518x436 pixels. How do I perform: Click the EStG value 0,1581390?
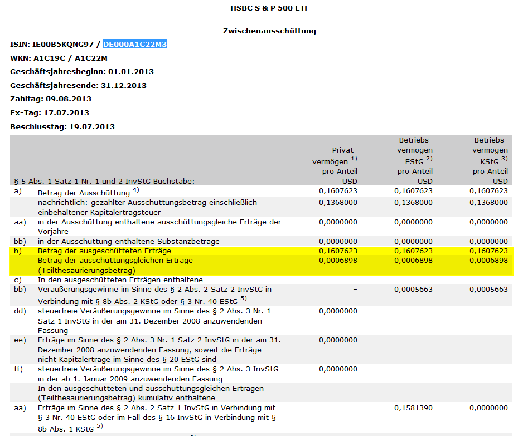tap(413, 408)
